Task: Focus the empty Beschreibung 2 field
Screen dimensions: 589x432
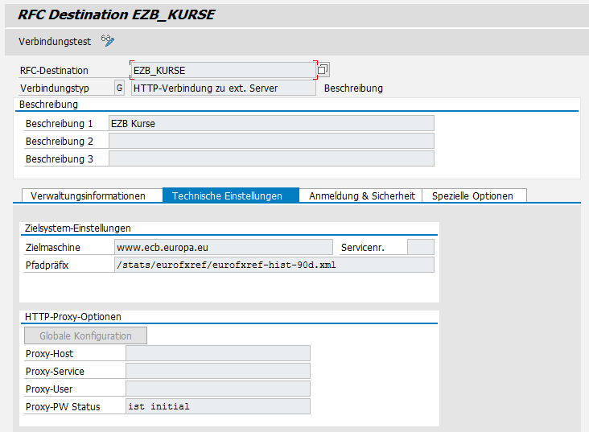Action: pos(270,141)
